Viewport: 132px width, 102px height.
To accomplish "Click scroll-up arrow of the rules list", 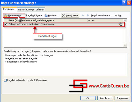I will tap(125, 21).
